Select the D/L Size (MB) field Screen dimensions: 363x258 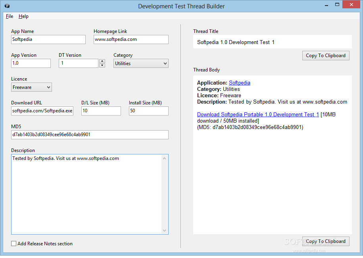101,111
